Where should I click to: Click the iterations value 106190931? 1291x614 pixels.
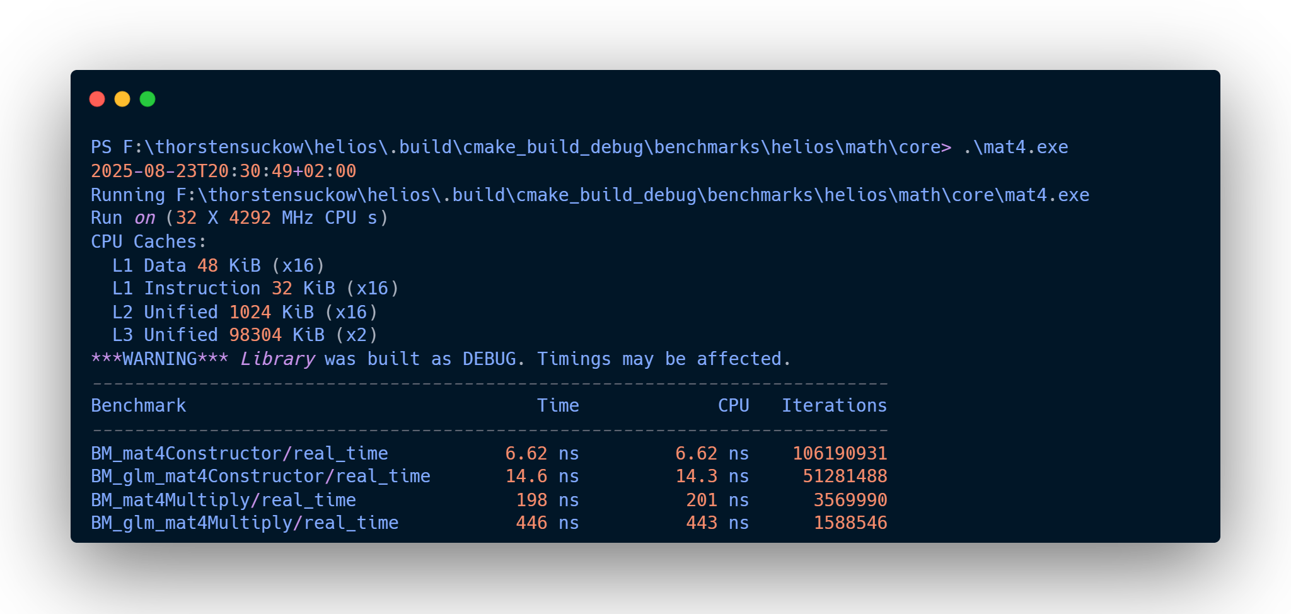pos(840,453)
